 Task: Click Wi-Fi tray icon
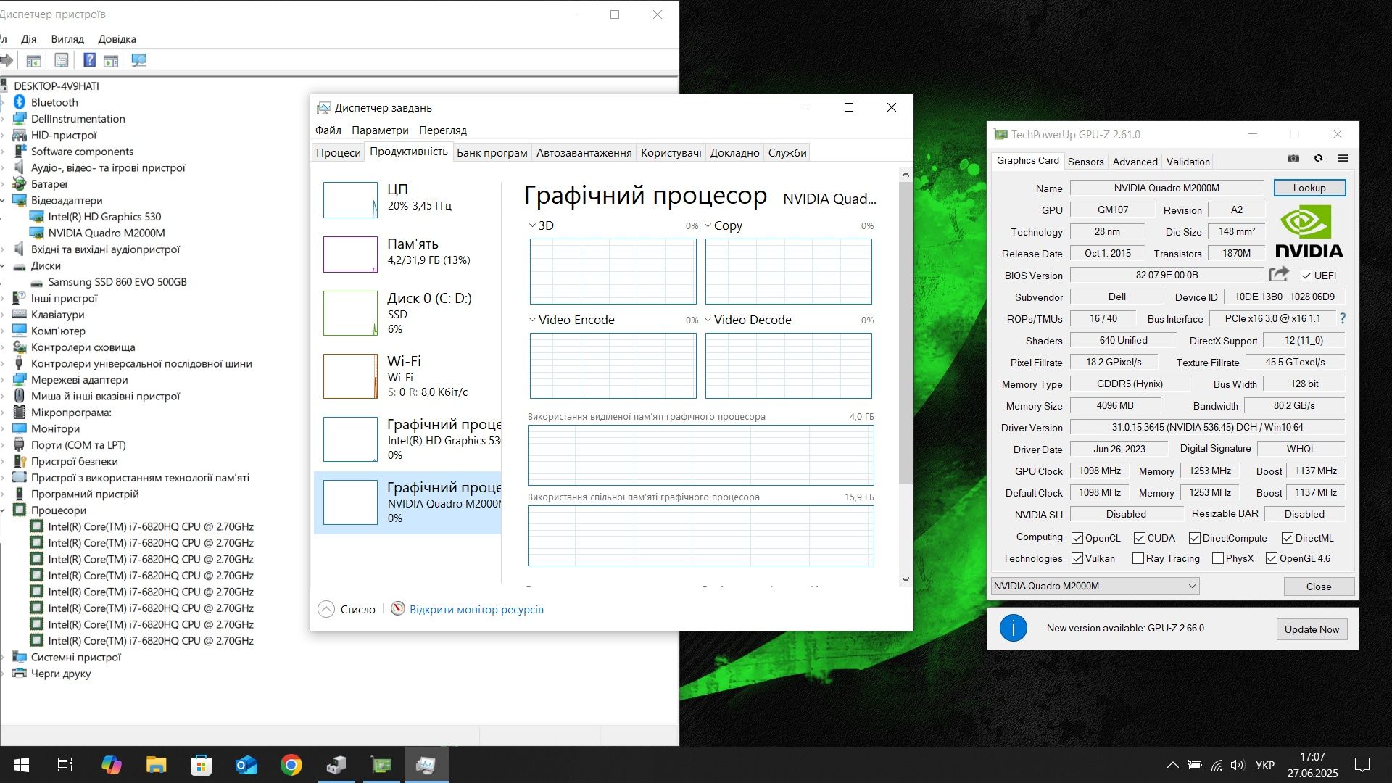pyautogui.click(x=1217, y=765)
